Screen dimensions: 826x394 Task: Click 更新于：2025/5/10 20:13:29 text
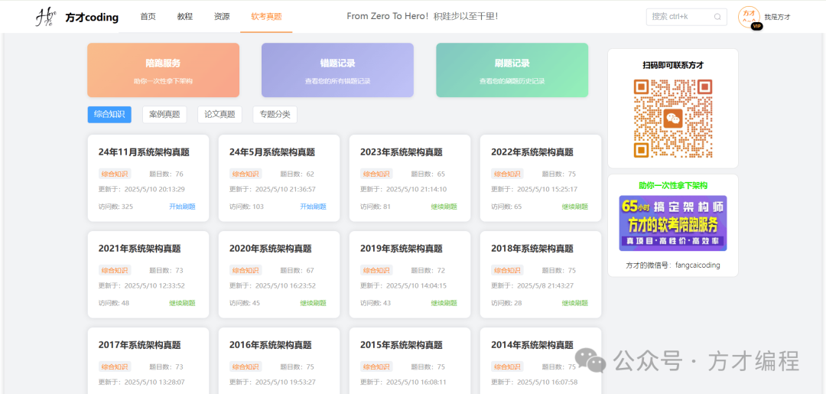click(x=141, y=189)
